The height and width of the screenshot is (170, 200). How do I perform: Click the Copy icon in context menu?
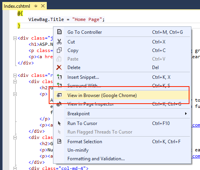coord(59,50)
